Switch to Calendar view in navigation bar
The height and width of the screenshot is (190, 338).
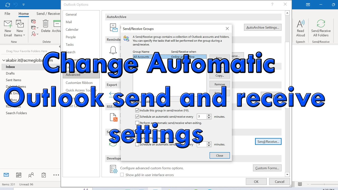click(18, 175)
